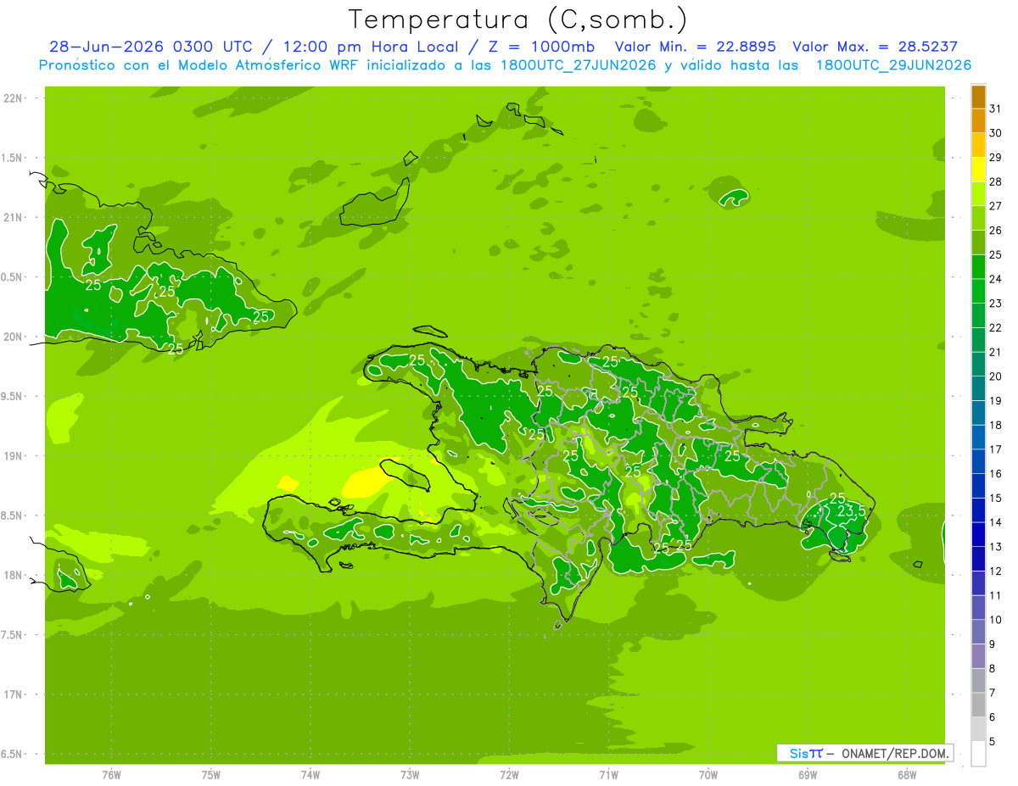Viewport: 1018px width, 786px height.
Task: Click the "1800UTC_29JUN2026" valid-until time
Action: (x=893, y=65)
